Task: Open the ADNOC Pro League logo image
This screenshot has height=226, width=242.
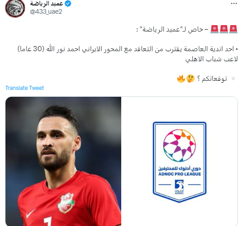Action: coord(179,161)
